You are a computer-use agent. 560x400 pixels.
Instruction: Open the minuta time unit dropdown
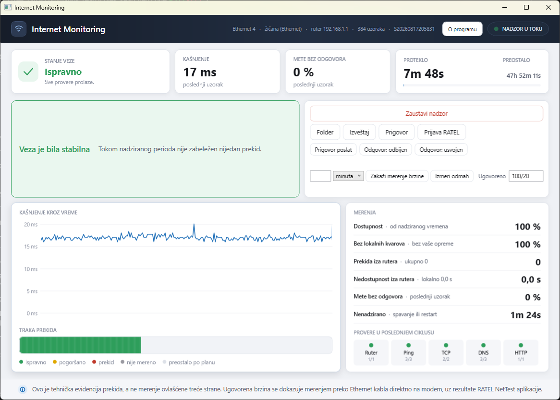point(348,176)
